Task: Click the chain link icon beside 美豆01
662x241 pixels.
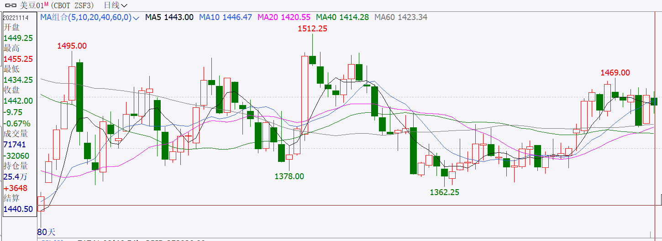Action: [11, 5]
